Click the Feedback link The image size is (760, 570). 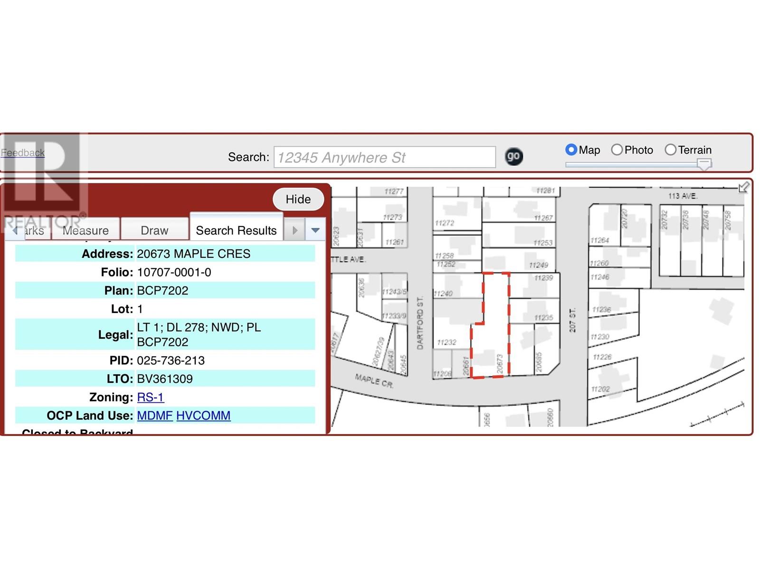pyautogui.click(x=23, y=152)
